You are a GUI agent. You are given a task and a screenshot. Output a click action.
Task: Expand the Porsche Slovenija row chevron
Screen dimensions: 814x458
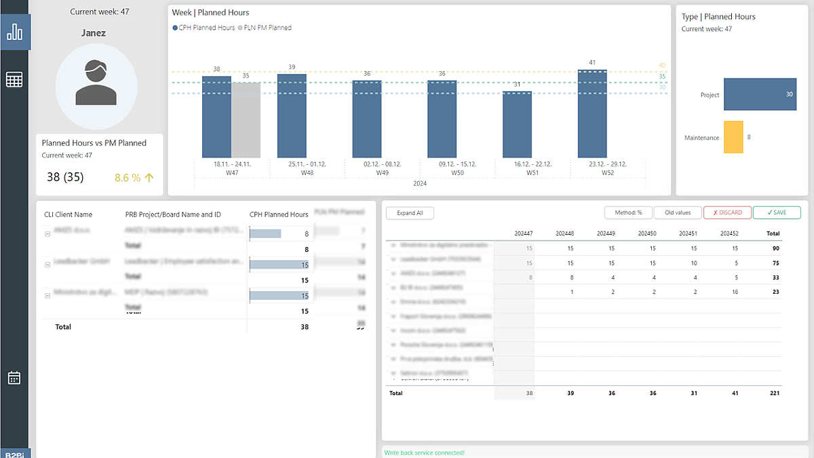pyautogui.click(x=394, y=346)
